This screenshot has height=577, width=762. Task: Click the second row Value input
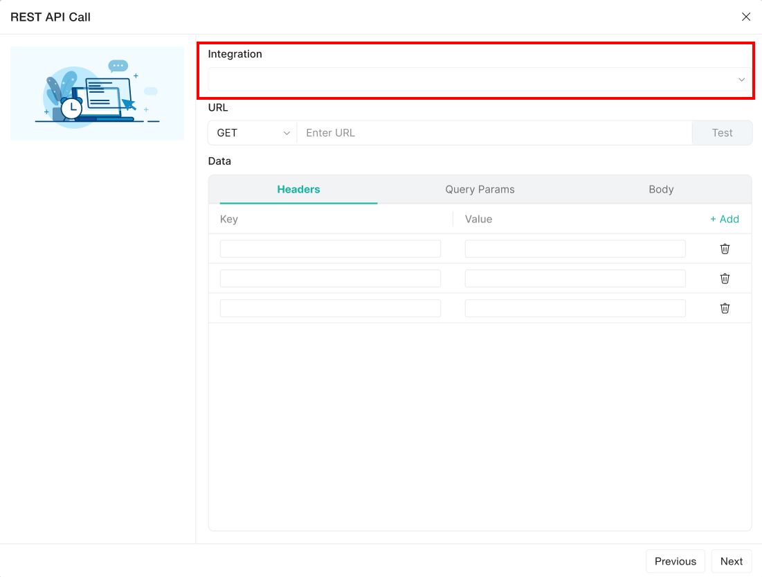575,278
